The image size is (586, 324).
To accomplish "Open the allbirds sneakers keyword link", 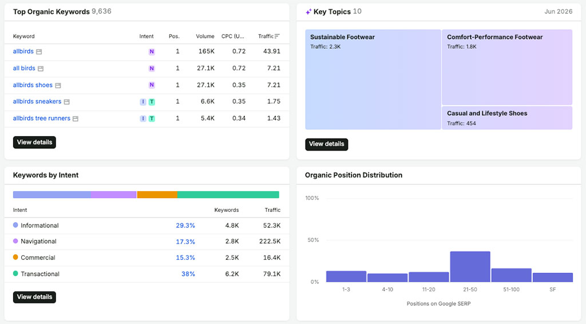I will [x=37, y=102].
